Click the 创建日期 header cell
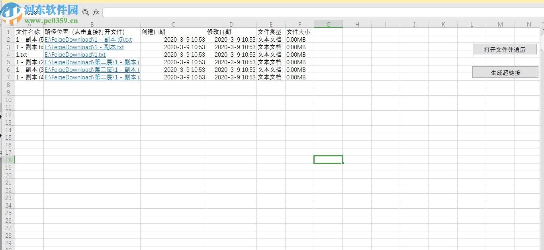Screen dimensions: 544x250 pyautogui.click(x=173, y=32)
